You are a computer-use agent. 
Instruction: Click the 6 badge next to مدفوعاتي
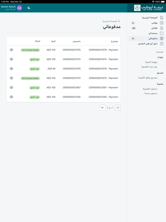(x=133, y=38)
